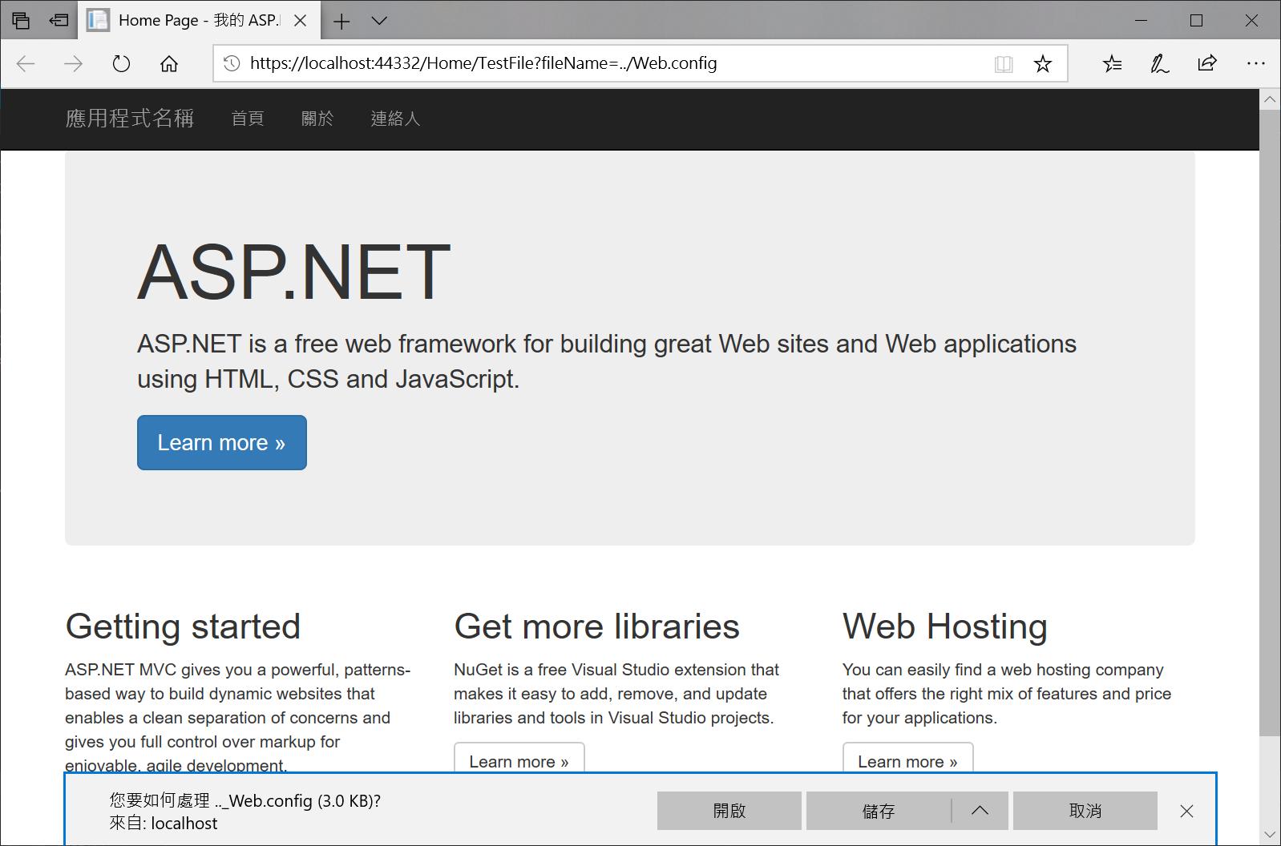This screenshot has width=1281, height=846.
Task: Dismiss the download notification bar
Action: 1187,812
